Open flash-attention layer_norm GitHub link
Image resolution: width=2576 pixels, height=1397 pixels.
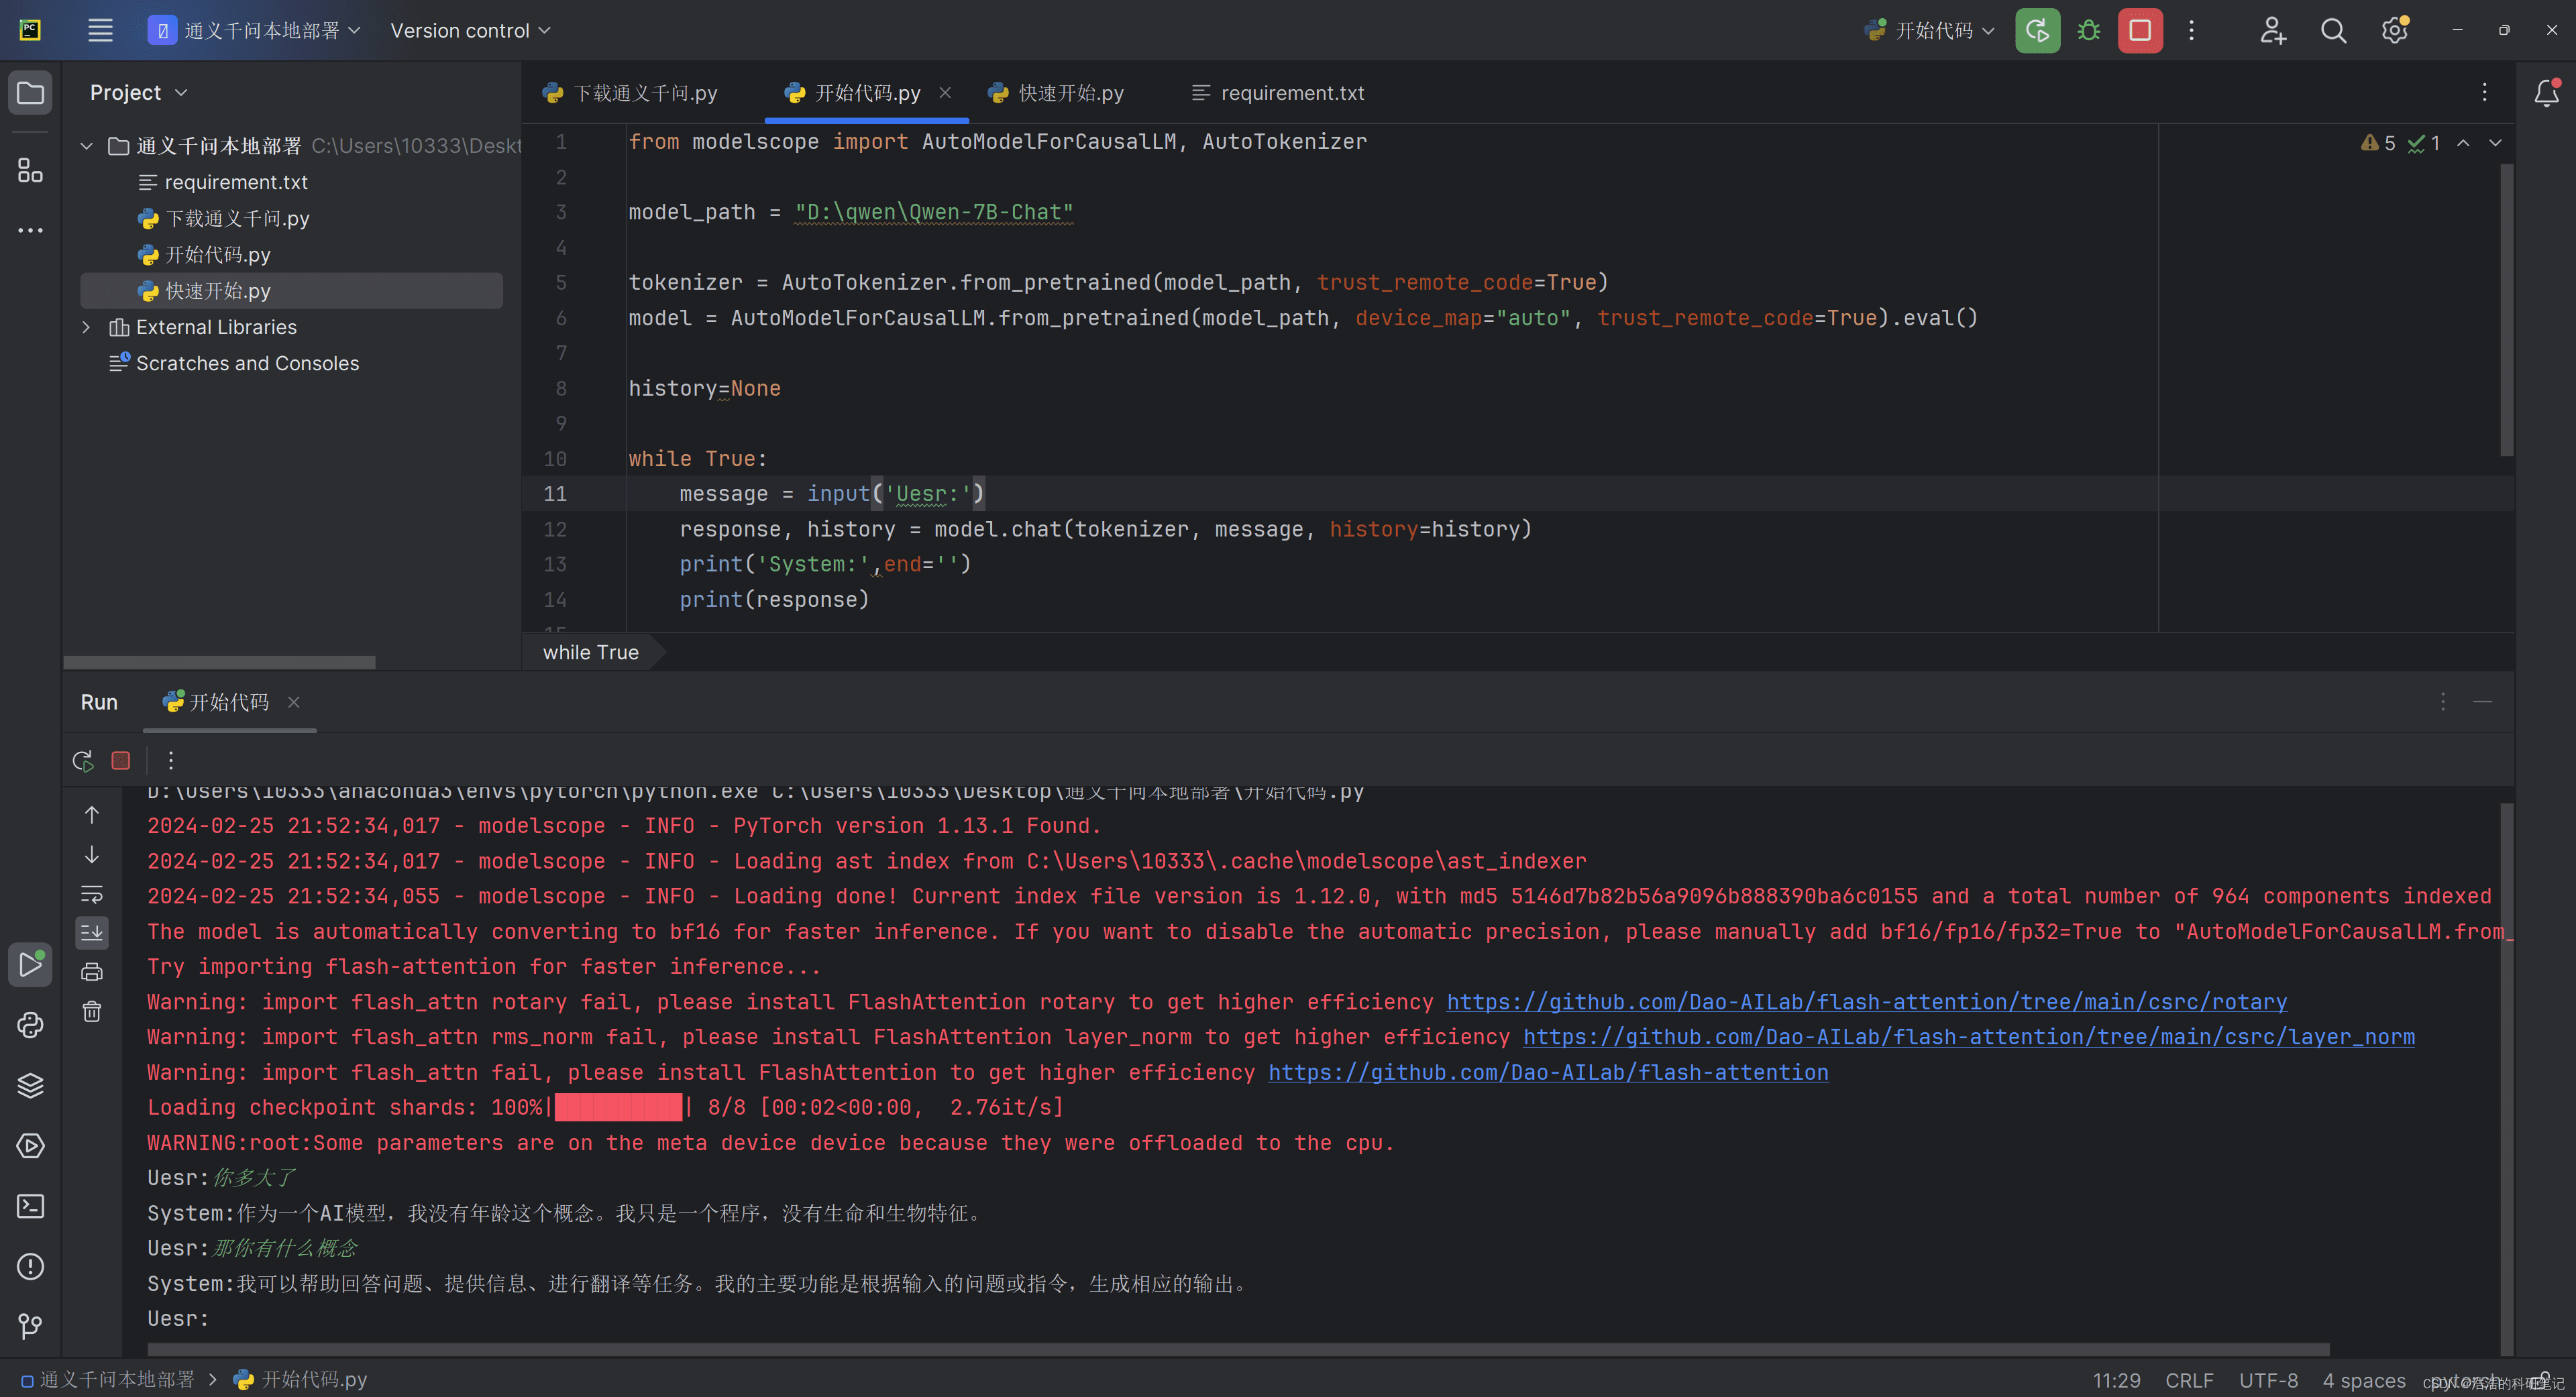[1968, 1037]
